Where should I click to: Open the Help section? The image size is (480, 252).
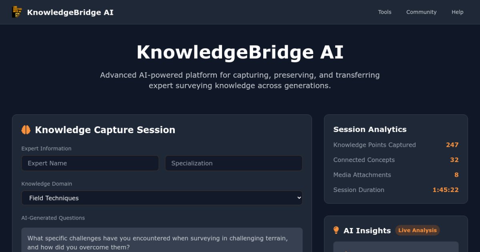[457, 12]
